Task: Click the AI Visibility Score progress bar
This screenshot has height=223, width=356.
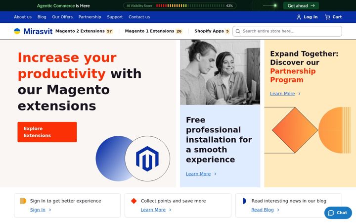Action: [190, 5]
